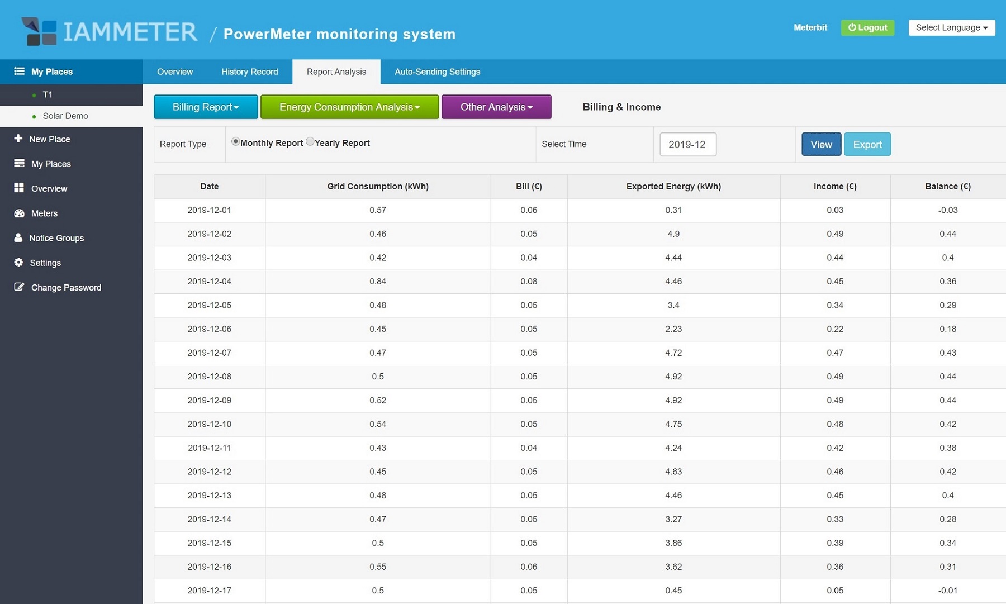This screenshot has height=604, width=1006.
Task: Select the Solar Demo place in sidebar
Action: click(65, 116)
